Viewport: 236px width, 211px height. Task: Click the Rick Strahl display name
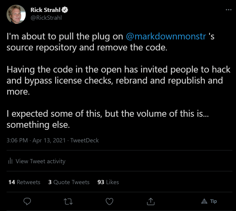tap(45, 10)
